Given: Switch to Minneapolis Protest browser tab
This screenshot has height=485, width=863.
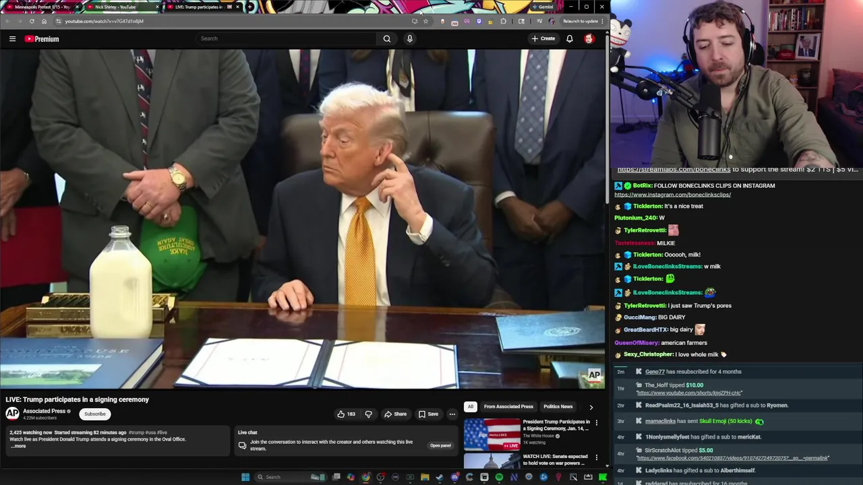Looking at the screenshot, I should (x=42, y=7).
